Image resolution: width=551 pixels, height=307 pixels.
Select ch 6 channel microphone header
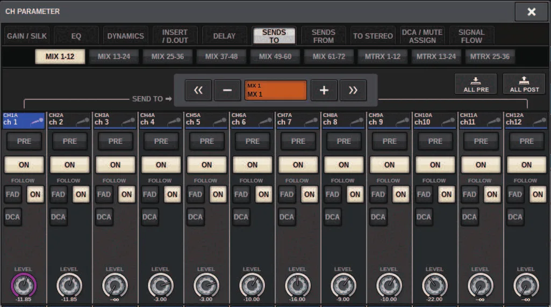pos(252,120)
